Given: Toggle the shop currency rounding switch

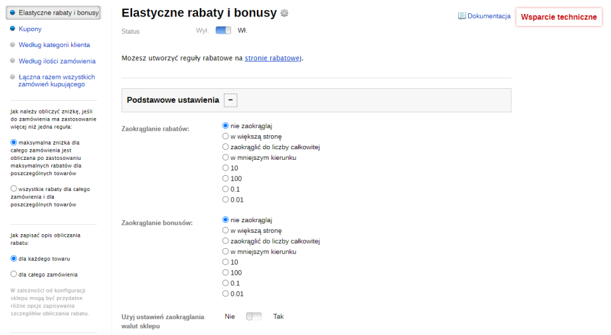Looking at the screenshot, I should [254, 316].
